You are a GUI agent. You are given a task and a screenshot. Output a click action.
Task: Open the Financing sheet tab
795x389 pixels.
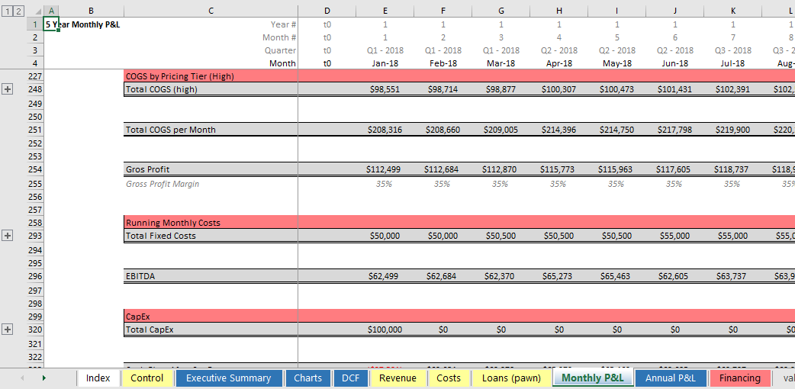(x=740, y=378)
